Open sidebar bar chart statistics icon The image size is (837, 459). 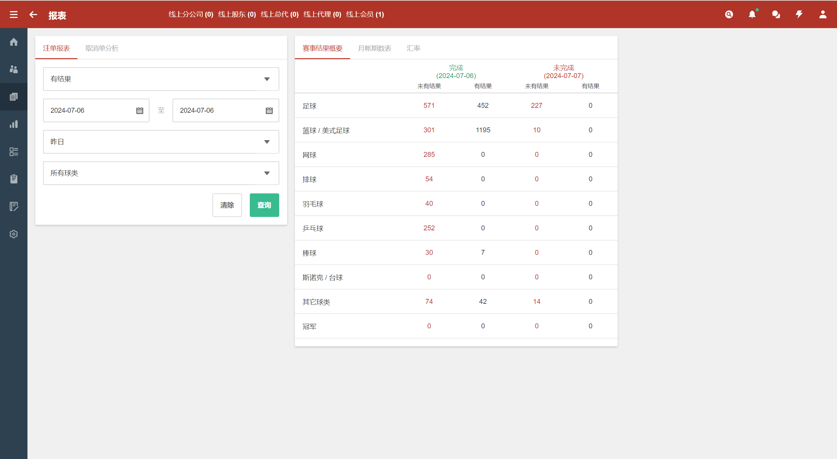coord(14,124)
